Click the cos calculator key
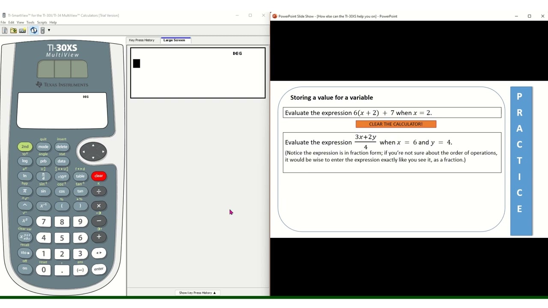Screen dimensions: 548x308 (x=62, y=191)
